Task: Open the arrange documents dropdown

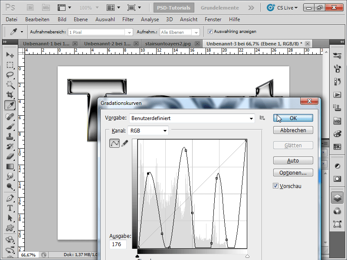Action: click(x=113, y=8)
